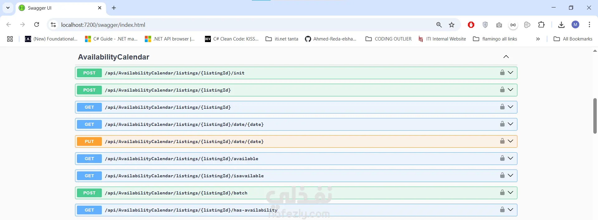The image size is (598, 220).
Task: Click AvailabilityCalendar section heading
Action: click(114, 57)
